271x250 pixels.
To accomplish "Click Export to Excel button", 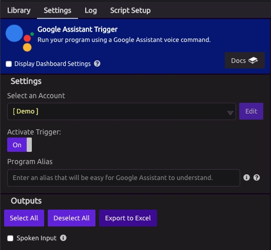I will (x=128, y=218).
